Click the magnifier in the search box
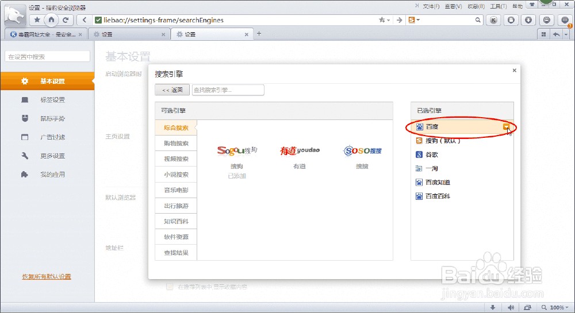The image size is (575, 313). pos(477,20)
